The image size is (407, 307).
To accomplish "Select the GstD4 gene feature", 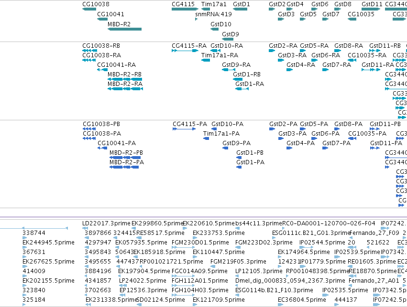I will (289, 9).
